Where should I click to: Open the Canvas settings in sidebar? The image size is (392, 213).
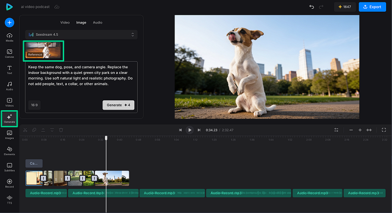click(9, 54)
